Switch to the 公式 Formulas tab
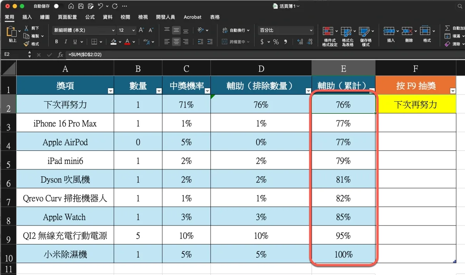Screen dimensions: 465x275 click(90, 17)
